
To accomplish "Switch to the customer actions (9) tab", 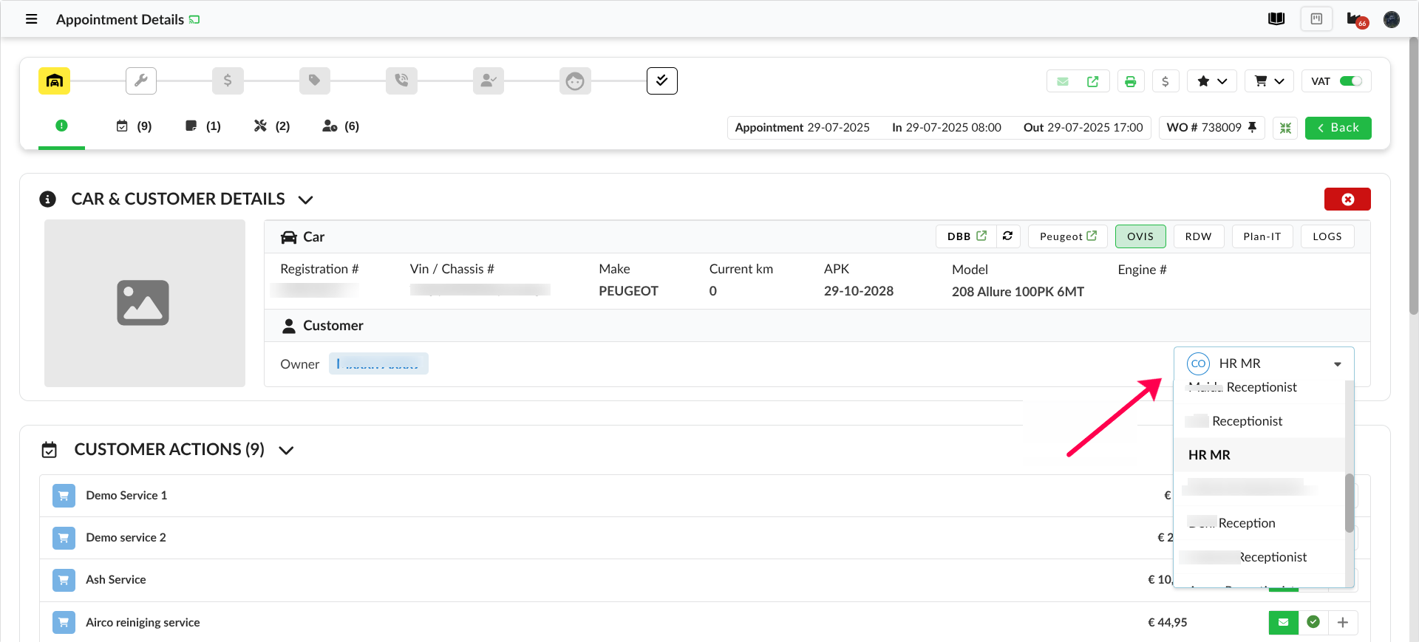I will tap(134, 126).
